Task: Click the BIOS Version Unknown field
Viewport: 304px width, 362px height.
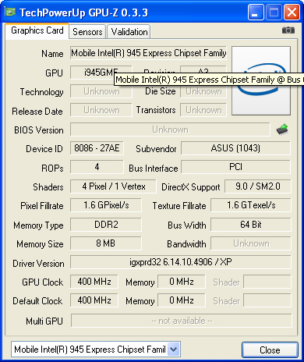Action: tap(170, 130)
